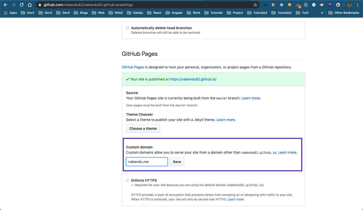Bookmark this page with the star icon
363x210 pixels.
tap(255, 5)
